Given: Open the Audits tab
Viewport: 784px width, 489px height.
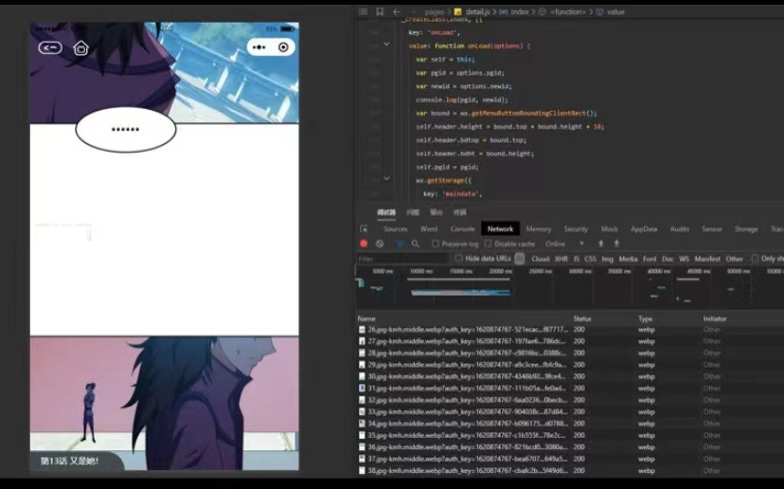Looking at the screenshot, I should pos(680,228).
